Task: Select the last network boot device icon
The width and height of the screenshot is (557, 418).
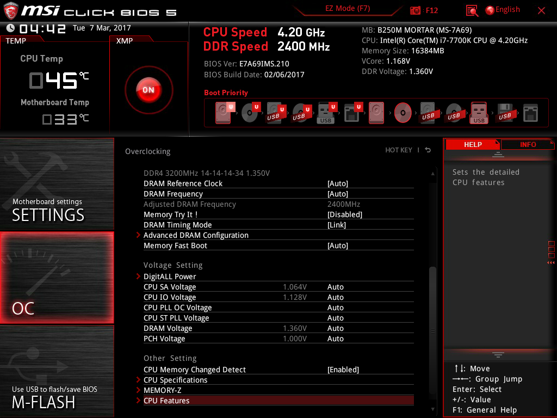Action: coord(530,113)
